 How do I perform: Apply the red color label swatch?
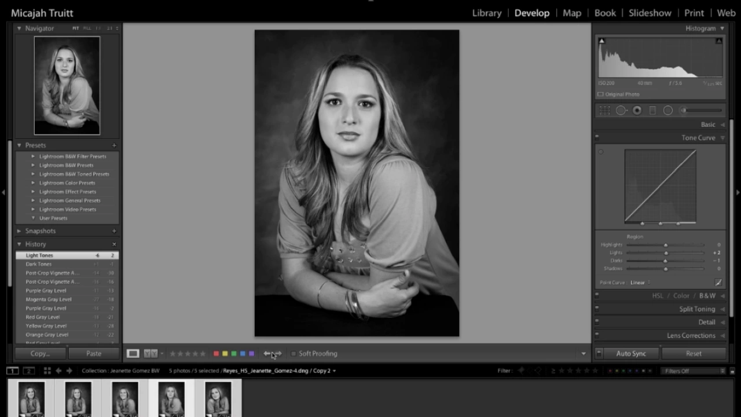[216, 353]
